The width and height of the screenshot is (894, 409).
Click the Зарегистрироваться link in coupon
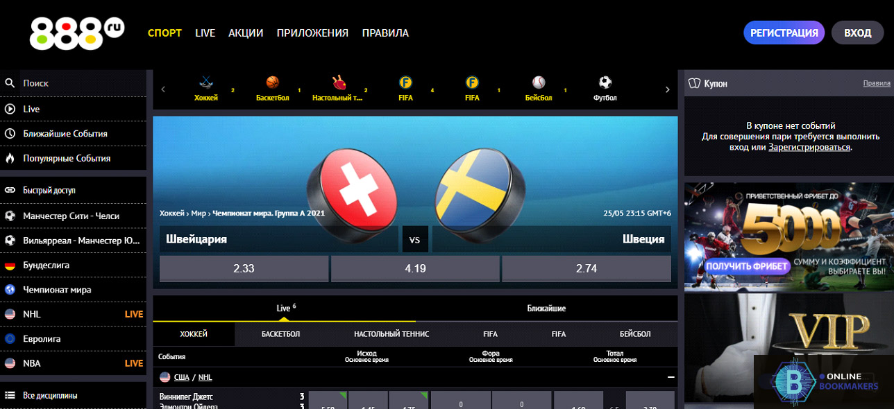pyautogui.click(x=809, y=147)
